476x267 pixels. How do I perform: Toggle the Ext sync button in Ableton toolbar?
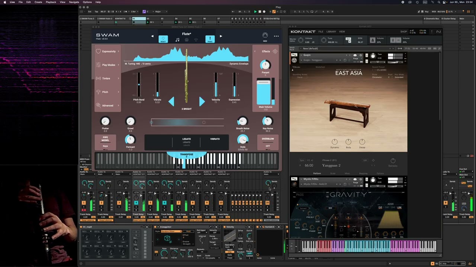click(90, 11)
